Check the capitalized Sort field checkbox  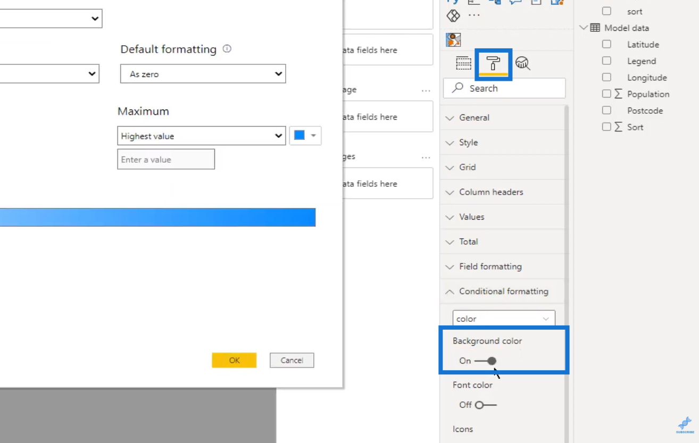pos(606,127)
